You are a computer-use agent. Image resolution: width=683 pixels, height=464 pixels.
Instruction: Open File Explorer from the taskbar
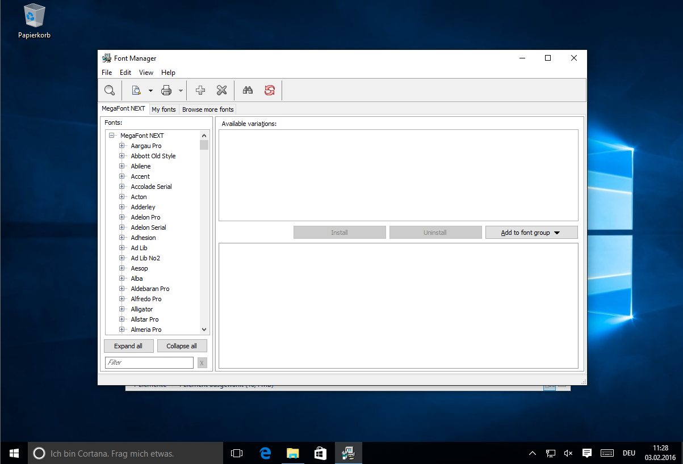point(292,453)
